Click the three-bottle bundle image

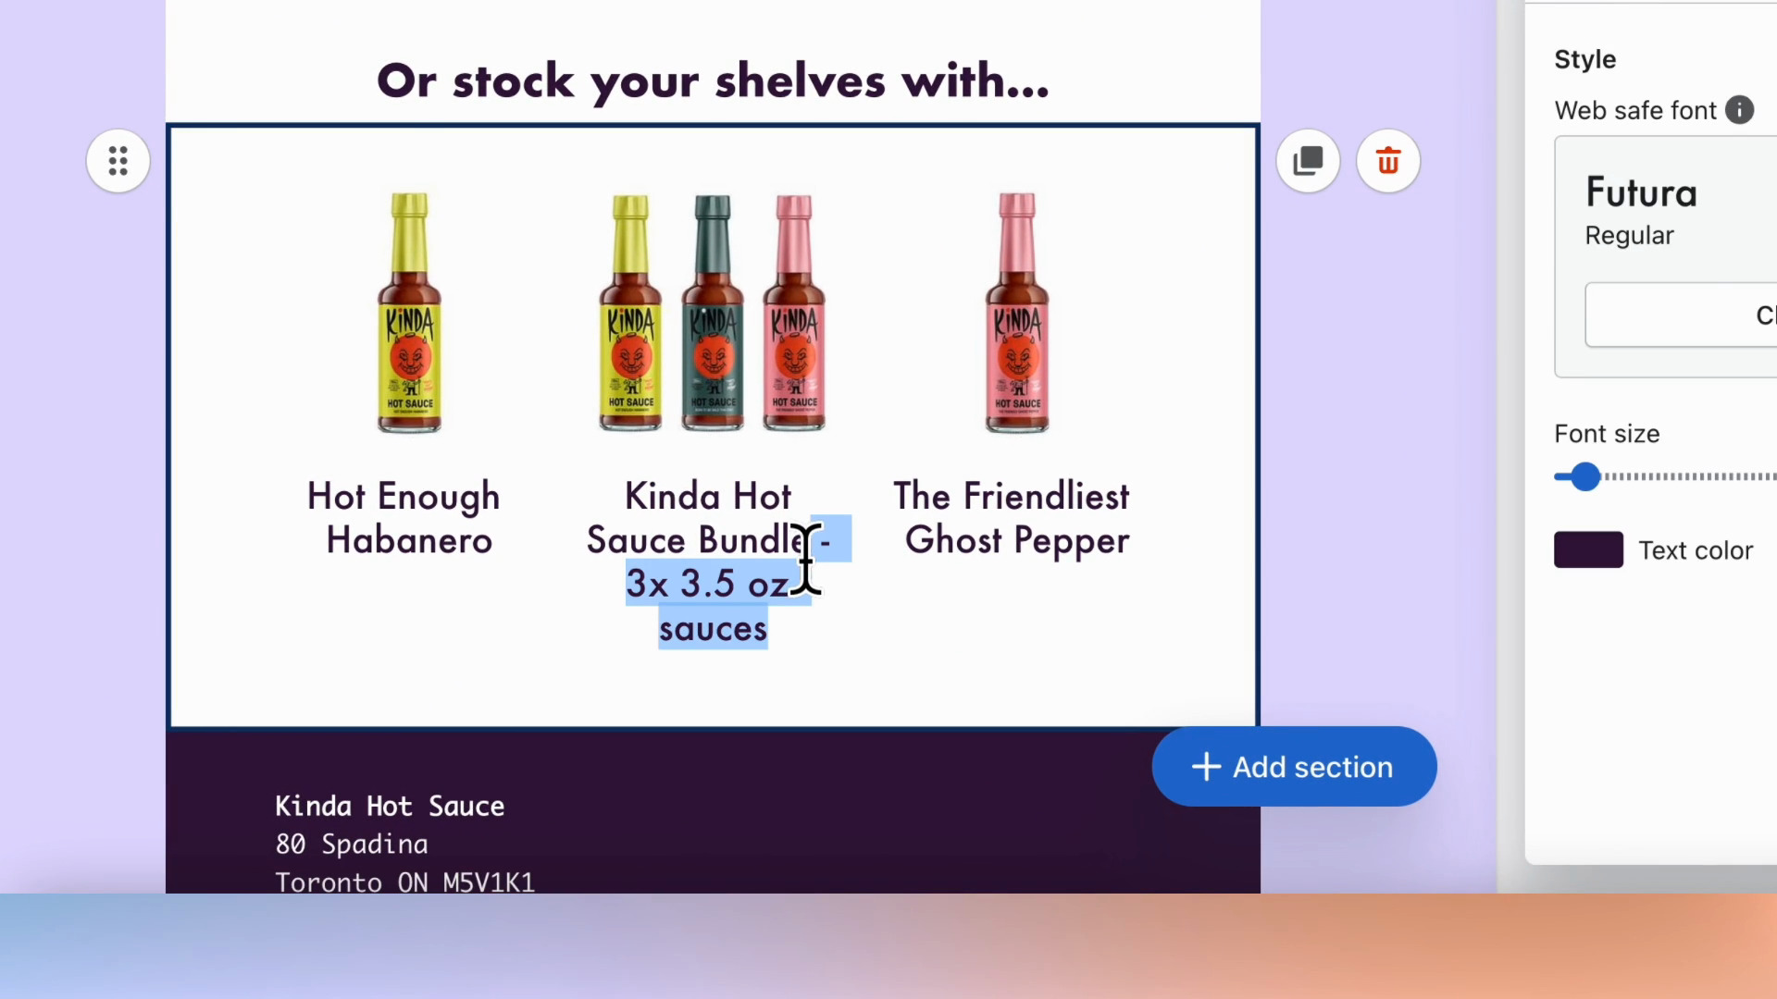712,313
